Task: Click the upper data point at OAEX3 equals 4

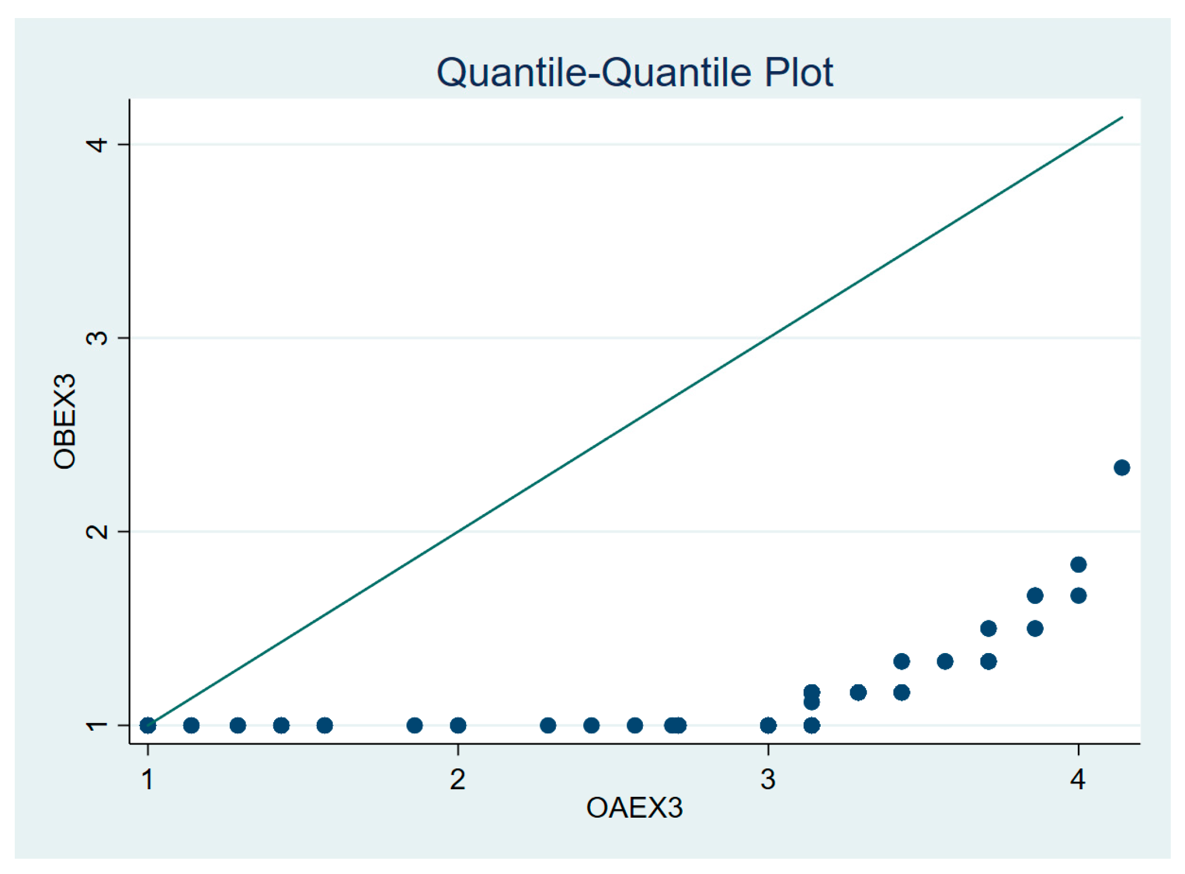Action: click(x=1078, y=564)
